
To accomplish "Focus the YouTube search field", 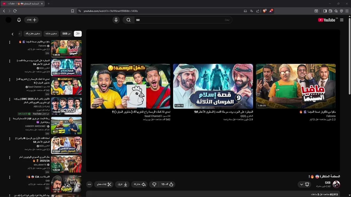I will pos(183,20).
